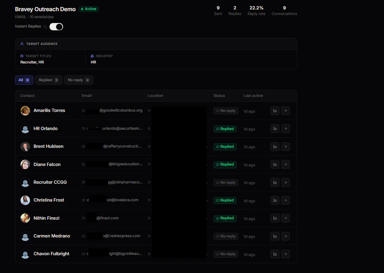Open arrow button for Recruiter CCGG

click(x=285, y=182)
